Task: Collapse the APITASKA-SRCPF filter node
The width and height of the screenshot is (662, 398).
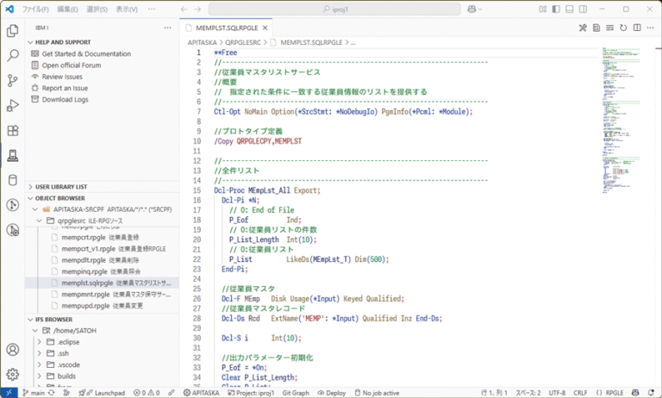Action: [x=35, y=209]
